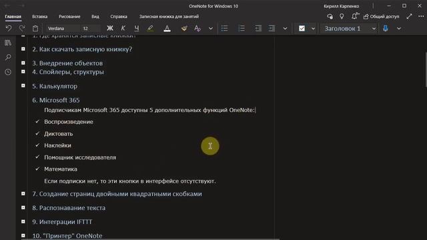Screen dimensions: 427x240
Task: Click the Общий доступ share button
Action: click(x=381, y=17)
